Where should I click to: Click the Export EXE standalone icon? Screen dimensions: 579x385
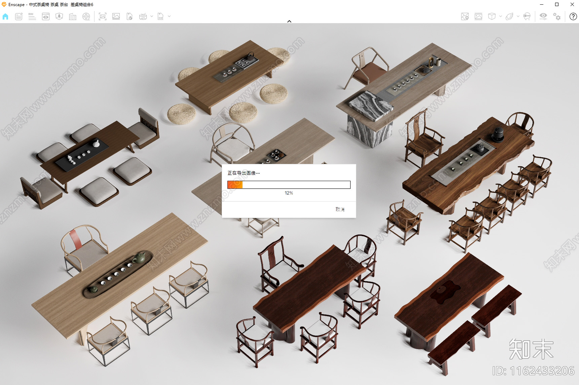click(161, 17)
